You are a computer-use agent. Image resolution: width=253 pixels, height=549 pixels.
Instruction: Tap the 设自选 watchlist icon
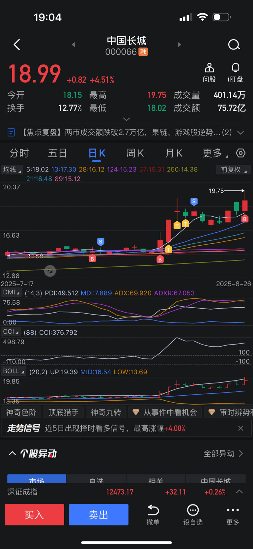click(x=193, y=514)
